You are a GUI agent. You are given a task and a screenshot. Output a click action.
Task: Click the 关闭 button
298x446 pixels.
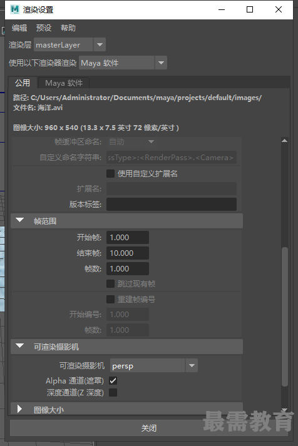point(148,428)
